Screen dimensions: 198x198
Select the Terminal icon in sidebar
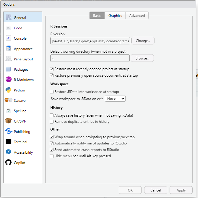pyautogui.click(x=9, y=142)
